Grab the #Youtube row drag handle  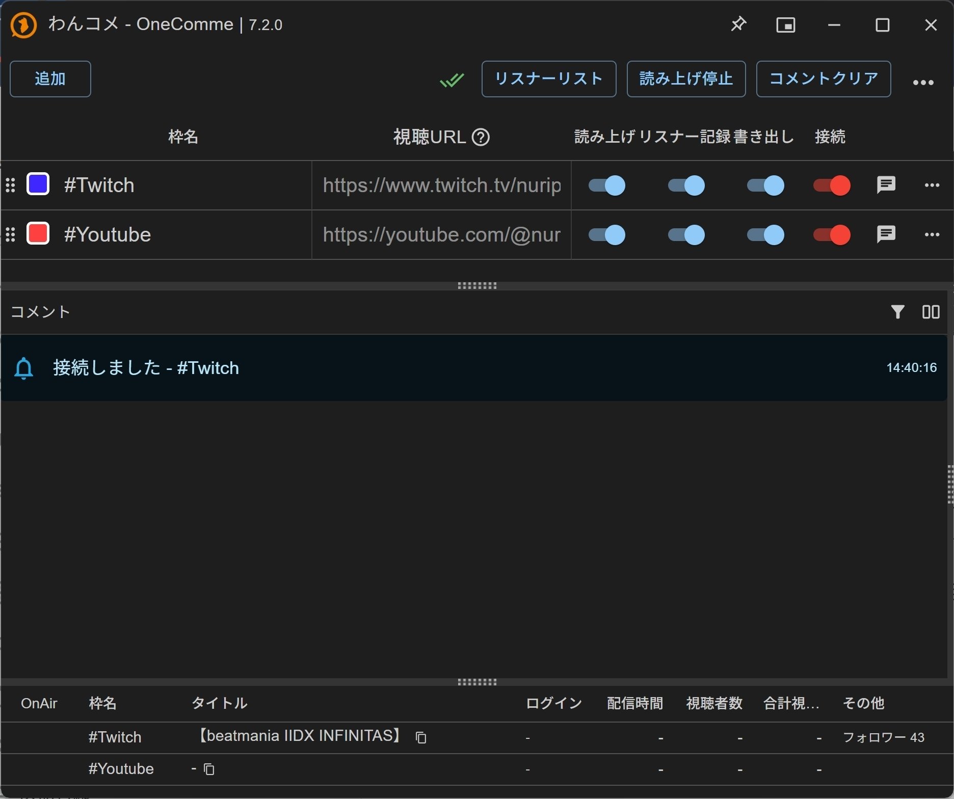10,234
